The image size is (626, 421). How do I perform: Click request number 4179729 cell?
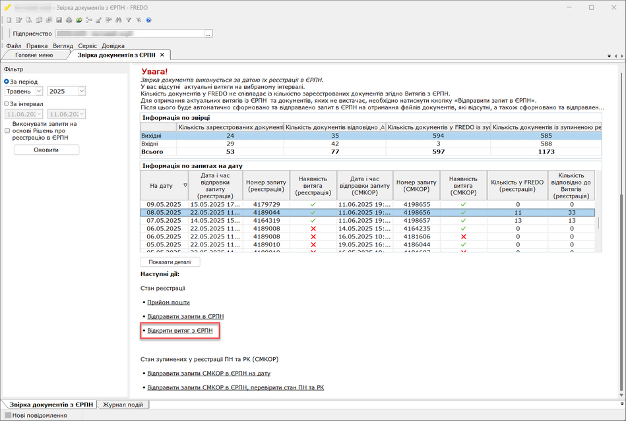pyautogui.click(x=266, y=204)
